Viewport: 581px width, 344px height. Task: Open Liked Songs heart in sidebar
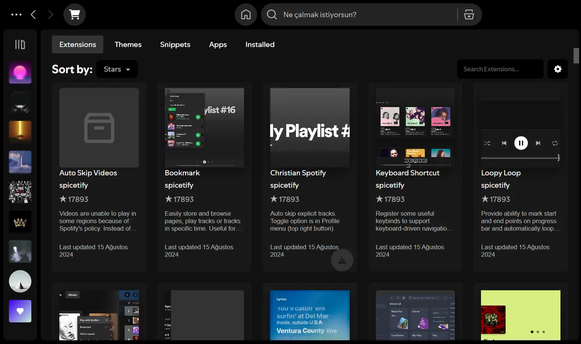pos(20,311)
